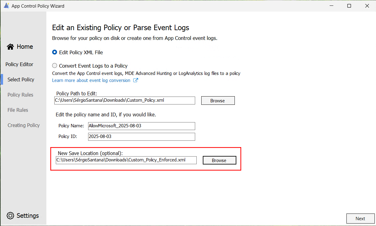The image size is (376, 226).
Task: Select Convert Event Logs to a Policy
Action: (x=90, y=66)
